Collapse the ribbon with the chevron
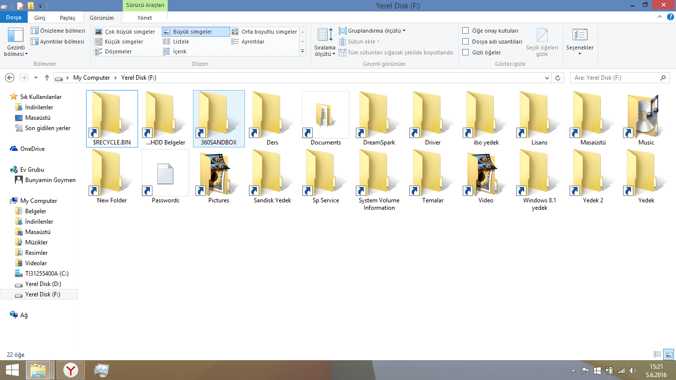Image resolution: width=676 pixels, height=380 pixels. [x=659, y=17]
